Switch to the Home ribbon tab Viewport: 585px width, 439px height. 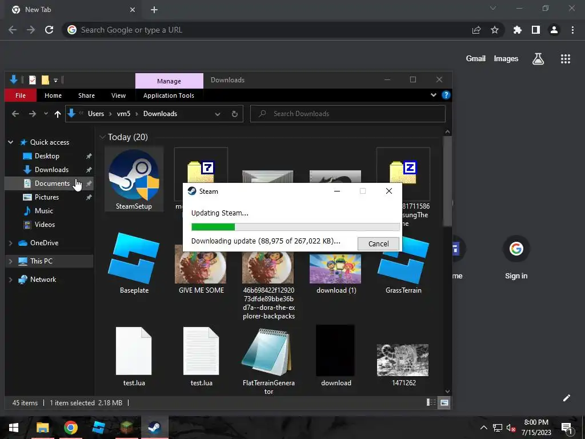(x=53, y=95)
